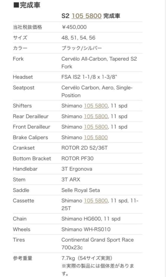Click the Brake Calipers 105 5800 link

[96, 137]
